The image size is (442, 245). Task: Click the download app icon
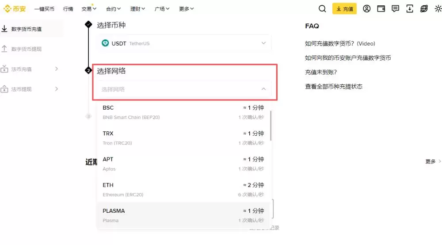[410, 9]
